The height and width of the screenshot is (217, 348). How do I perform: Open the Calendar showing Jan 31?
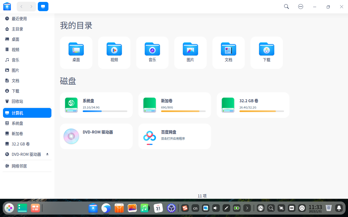[158, 208]
